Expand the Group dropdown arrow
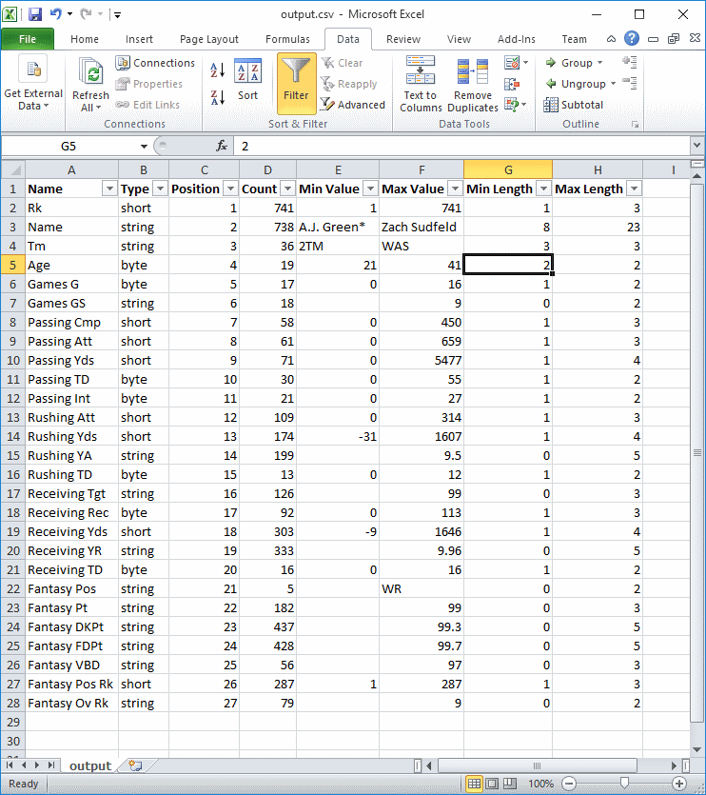Screen dimensions: 706x795 point(600,63)
